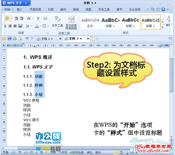Click the heading '1.1. WPS 文字'
The image size is (175, 155).
click(38, 67)
